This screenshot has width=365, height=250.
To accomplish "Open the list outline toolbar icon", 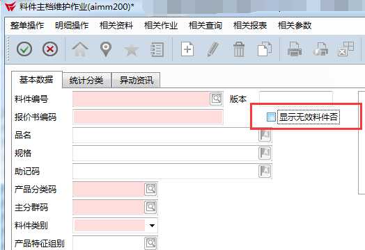I will coord(157,50).
